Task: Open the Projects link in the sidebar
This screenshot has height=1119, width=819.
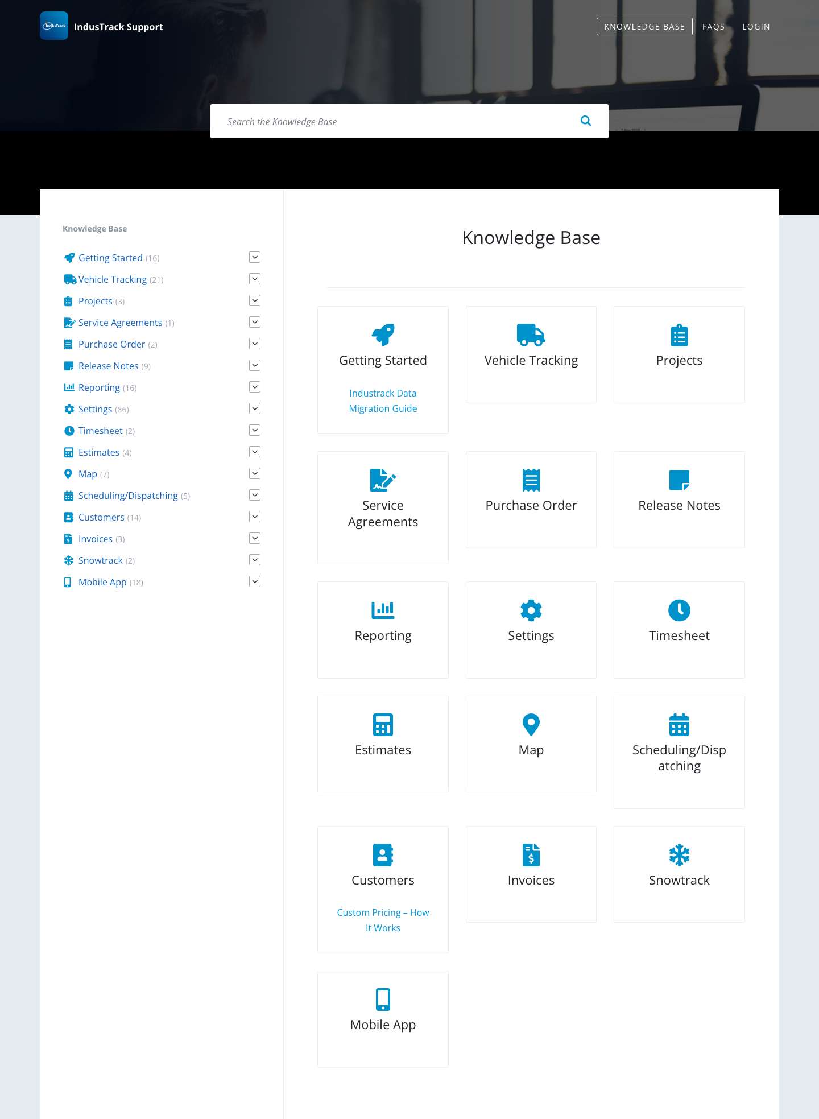Action: tap(96, 301)
